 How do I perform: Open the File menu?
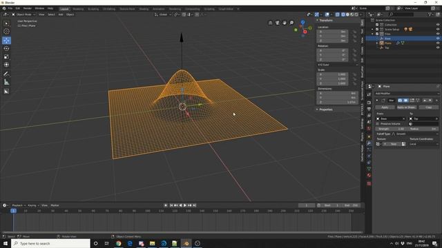coord(10,8)
